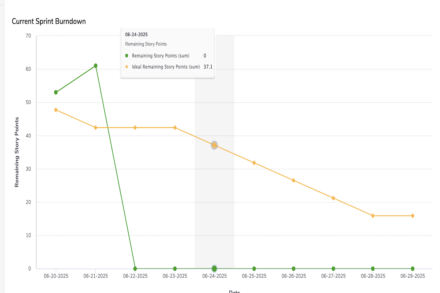Click the orange ideal point at 06-20-2025
This screenshot has height=293, width=440.
56,110
